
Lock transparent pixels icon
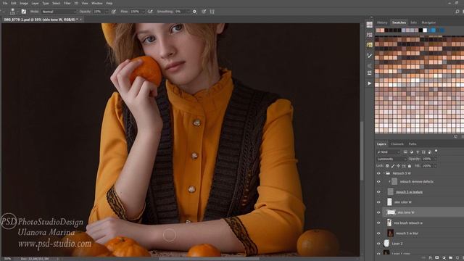(387, 166)
